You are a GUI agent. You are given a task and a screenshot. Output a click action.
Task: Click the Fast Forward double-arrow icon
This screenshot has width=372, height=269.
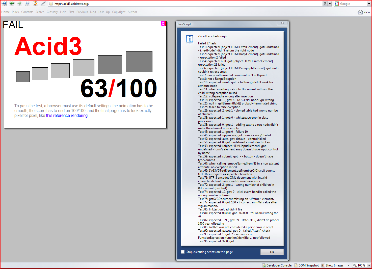[27, 4]
